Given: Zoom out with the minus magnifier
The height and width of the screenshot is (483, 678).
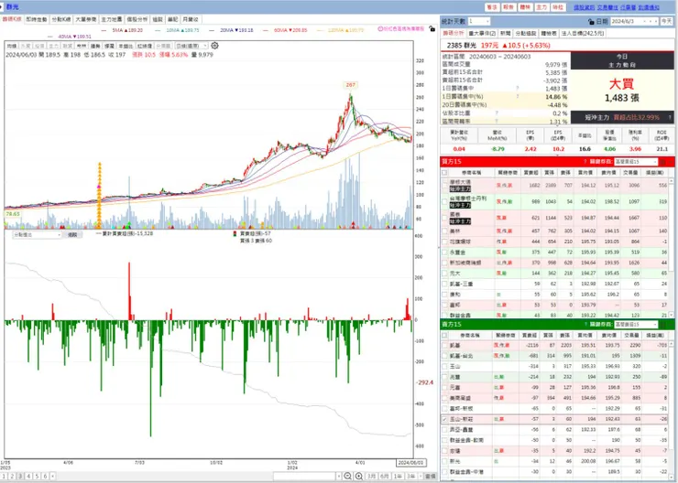Looking at the screenshot, I should click(347, 476).
